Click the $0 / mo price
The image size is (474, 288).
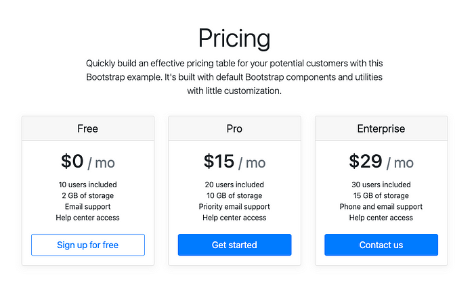(x=88, y=162)
